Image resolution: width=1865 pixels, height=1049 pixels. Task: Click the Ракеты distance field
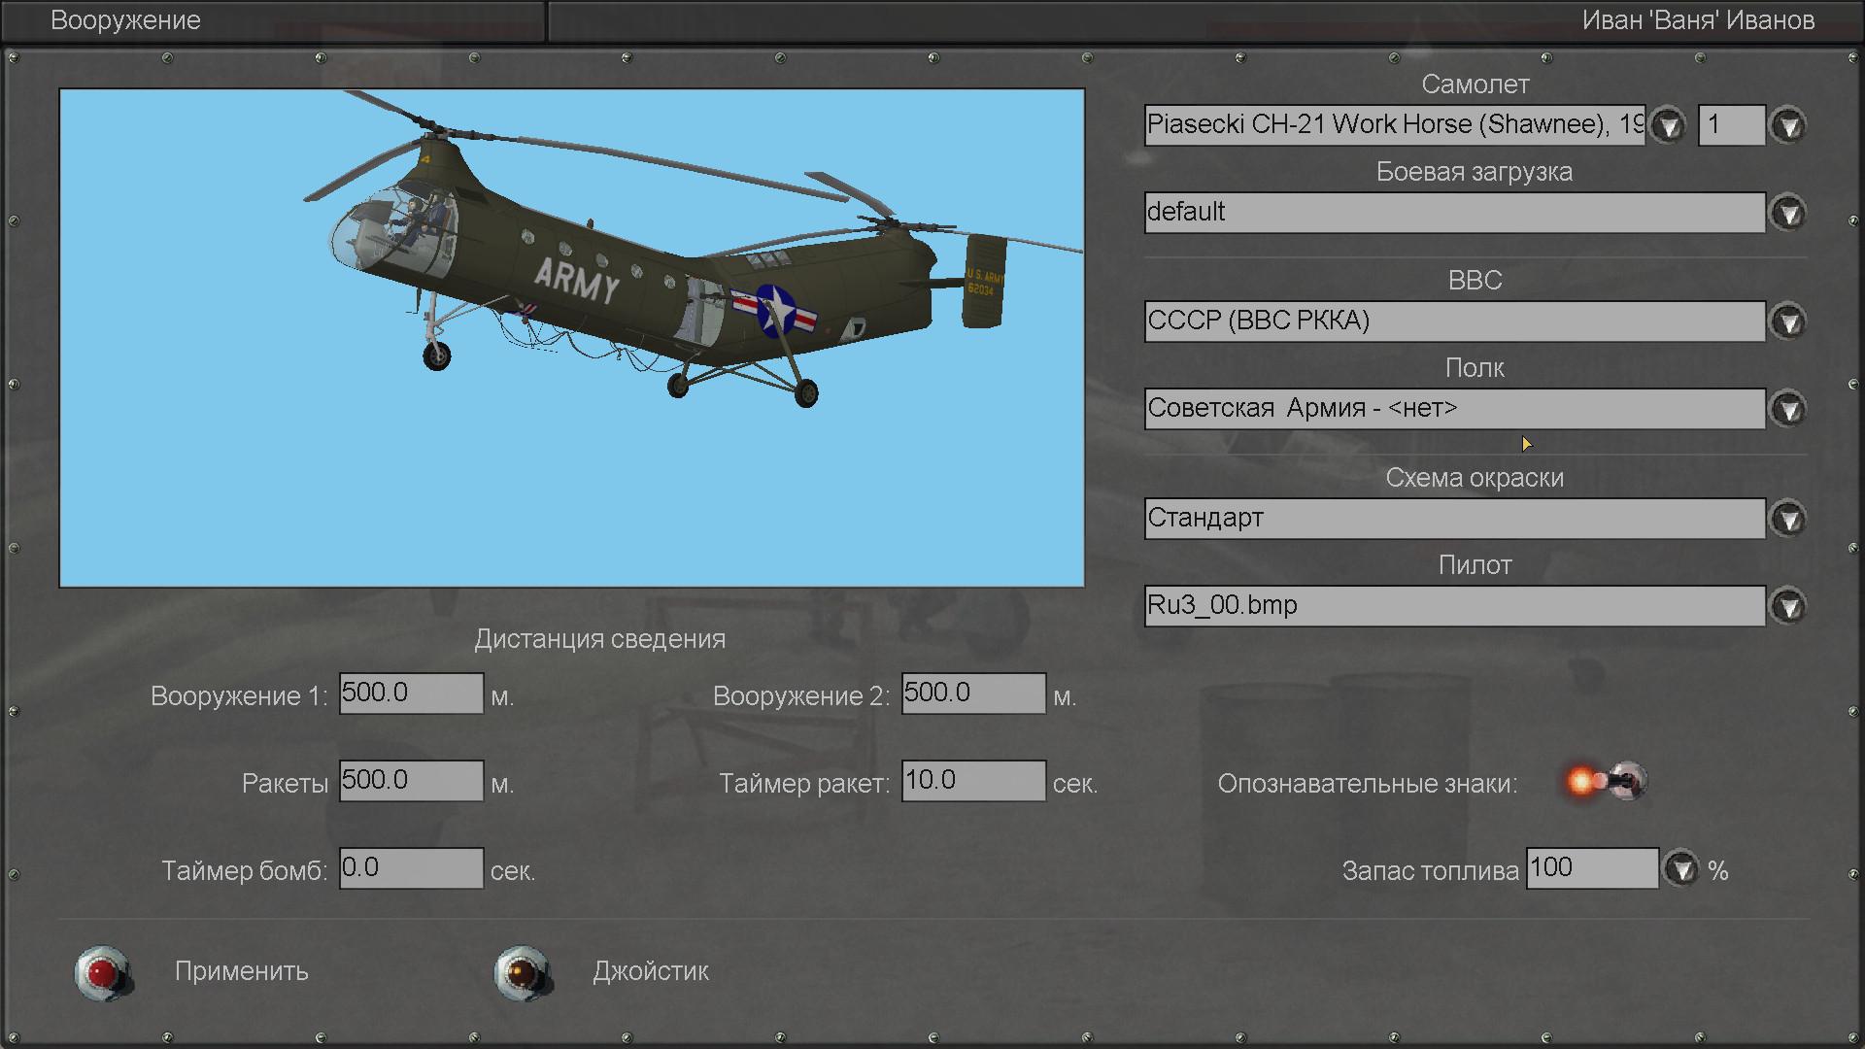pyautogui.click(x=411, y=781)
